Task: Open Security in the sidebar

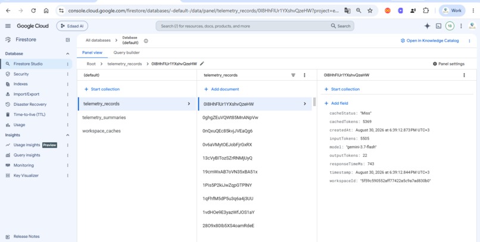Action: click(21, 74)
